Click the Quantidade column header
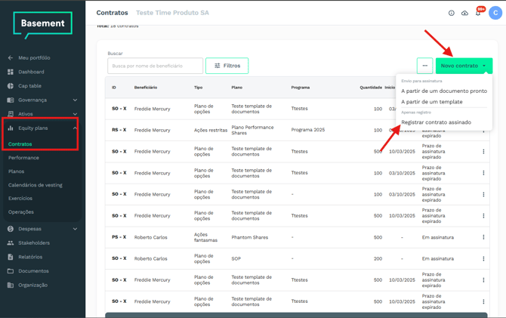Image resolution: width=506 pixels, height=318 pixels. 371,88
